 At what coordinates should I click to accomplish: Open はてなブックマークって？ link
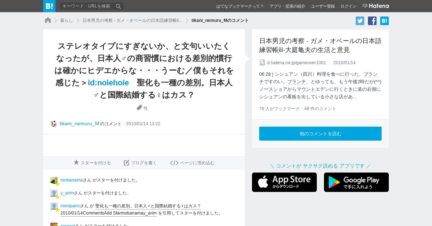coord(240,6)
